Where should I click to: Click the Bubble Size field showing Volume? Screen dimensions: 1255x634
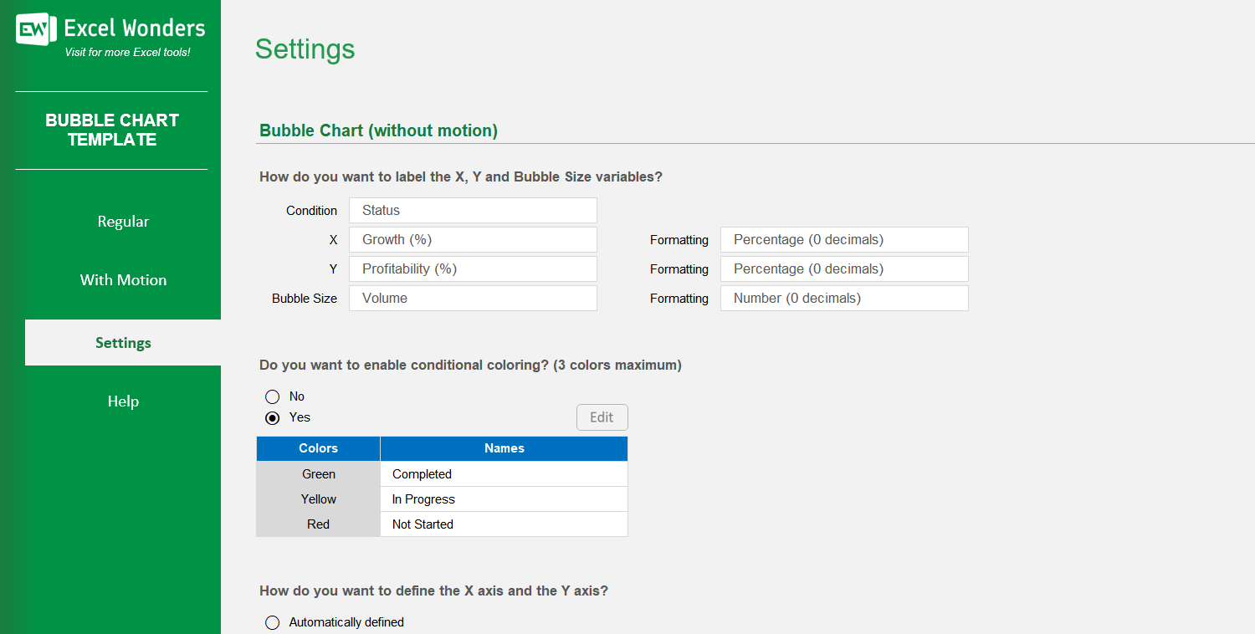473,298
